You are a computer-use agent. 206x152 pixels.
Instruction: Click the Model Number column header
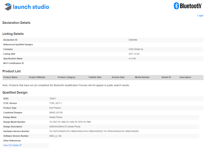point(142,77)
